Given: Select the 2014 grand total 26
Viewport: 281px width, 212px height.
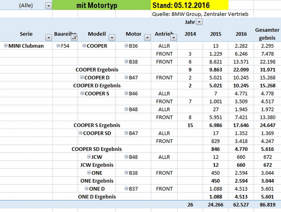Looking at the screenshot, I should [x=190, y=204].
